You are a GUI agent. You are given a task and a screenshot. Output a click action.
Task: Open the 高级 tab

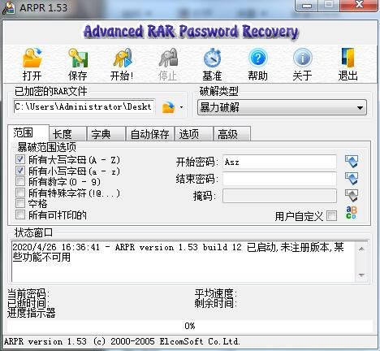[232, 134]
